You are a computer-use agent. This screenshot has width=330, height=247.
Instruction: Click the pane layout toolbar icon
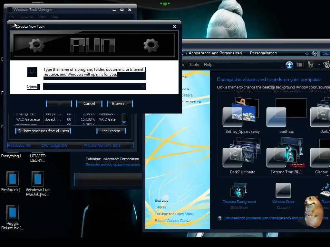(299, 65)
